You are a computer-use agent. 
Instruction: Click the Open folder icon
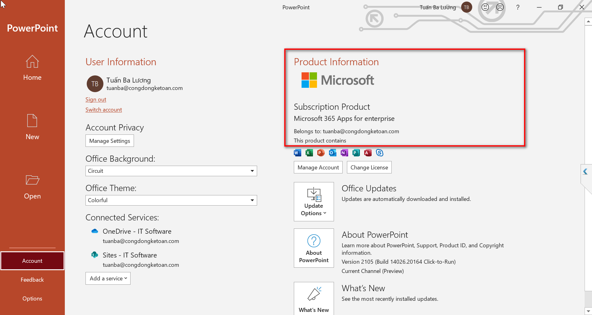[32, 180]
